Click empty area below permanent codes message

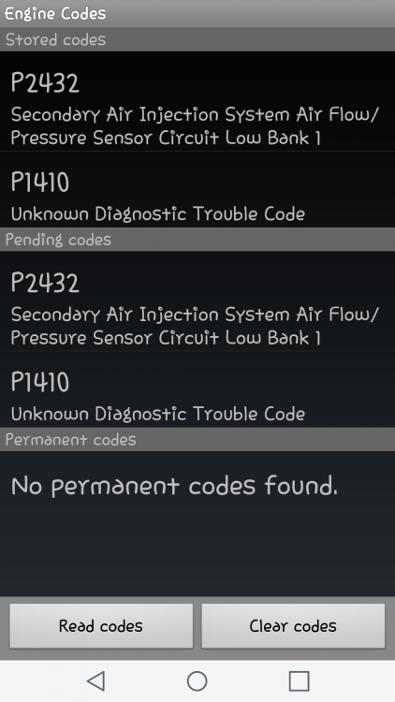point(197,550)
